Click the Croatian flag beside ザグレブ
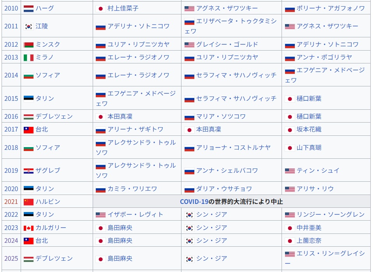Image resolution: width=375 pixels, height=272 pixels. pos(28,171)
